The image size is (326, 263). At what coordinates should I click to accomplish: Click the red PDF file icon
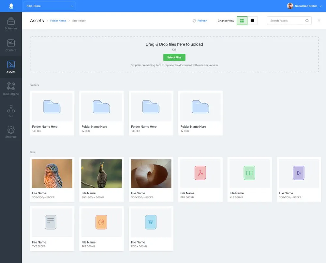click(200, 173)
